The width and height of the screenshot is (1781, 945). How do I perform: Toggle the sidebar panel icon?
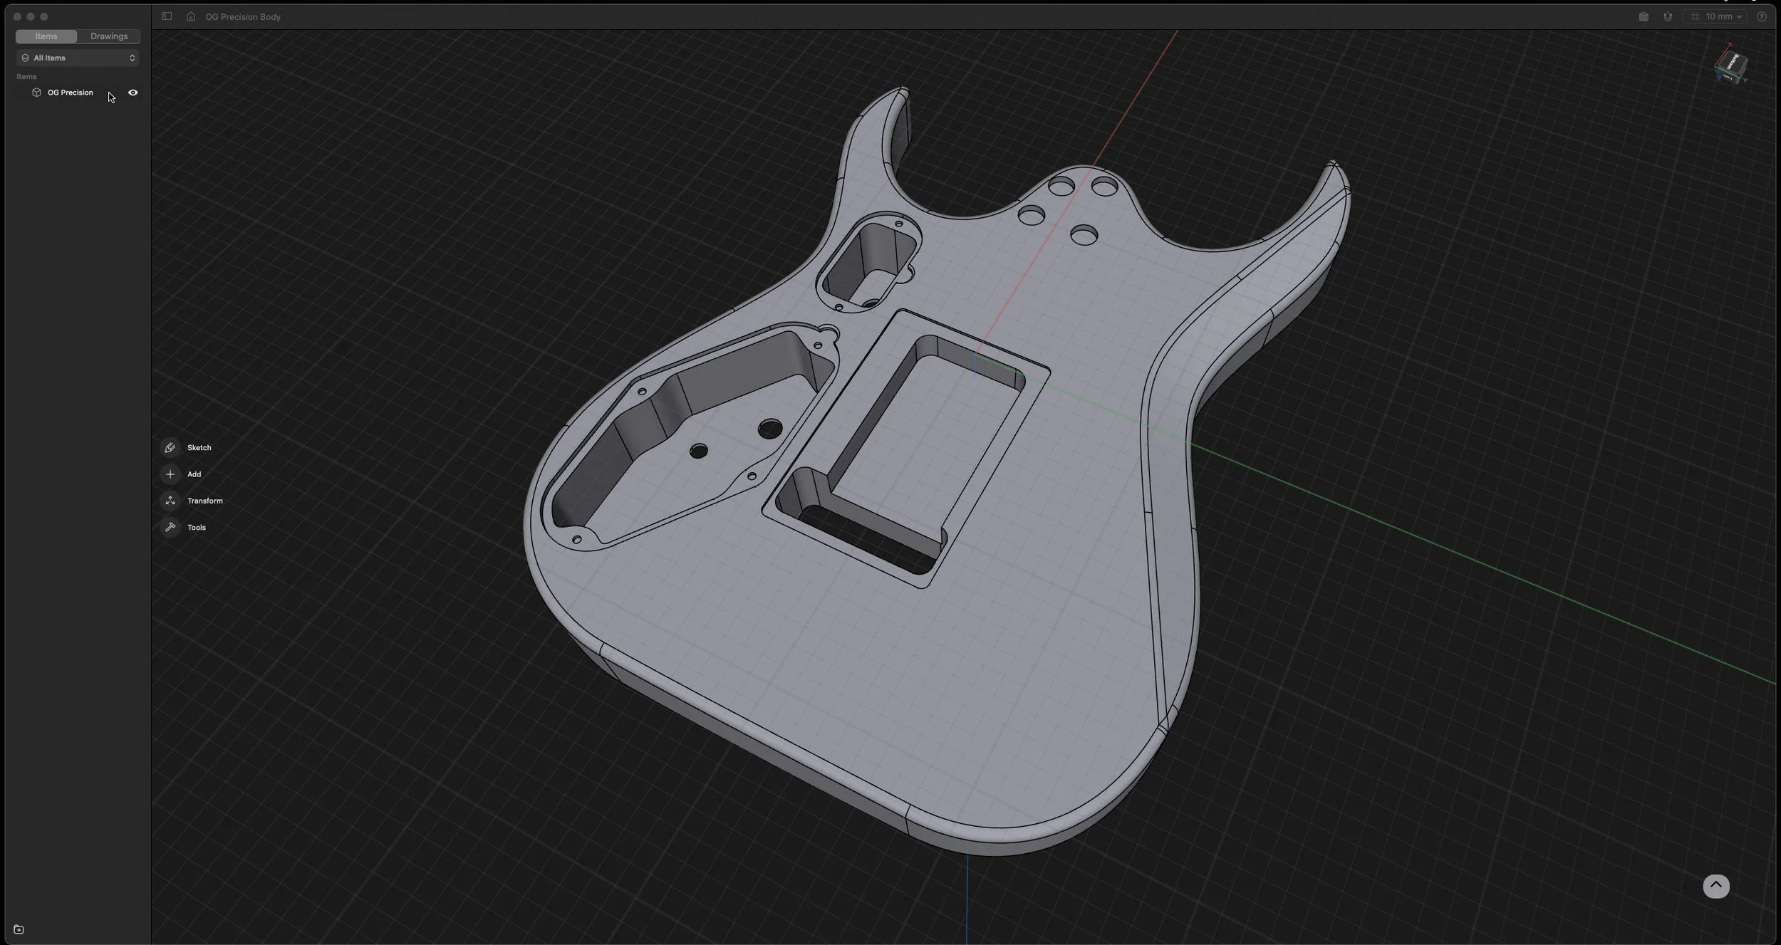tap(167, 16)
